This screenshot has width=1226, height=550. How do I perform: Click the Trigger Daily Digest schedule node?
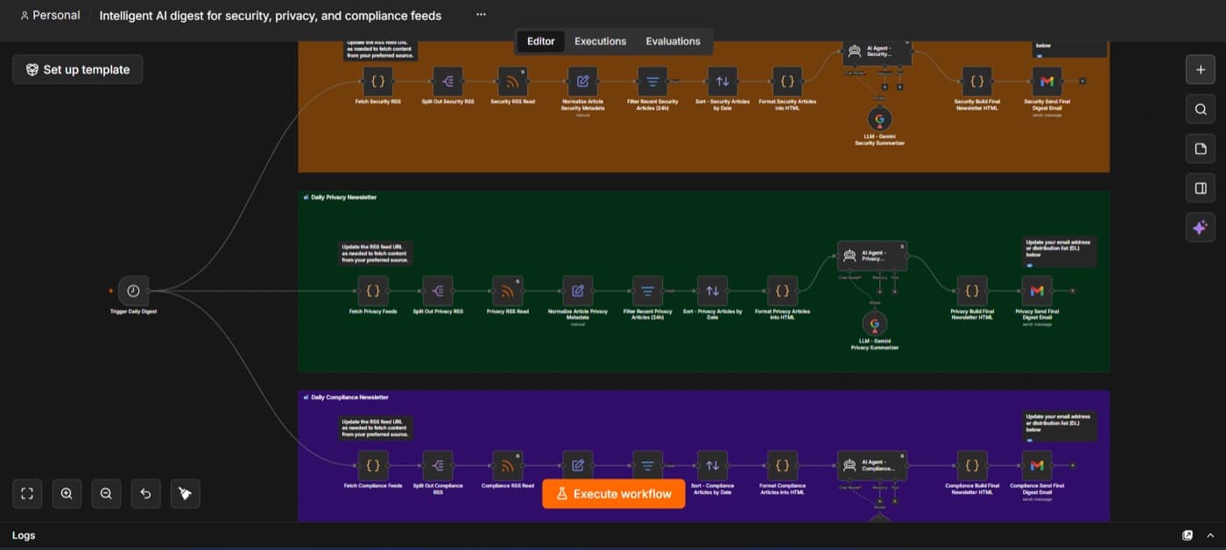(x=133, y=291)
